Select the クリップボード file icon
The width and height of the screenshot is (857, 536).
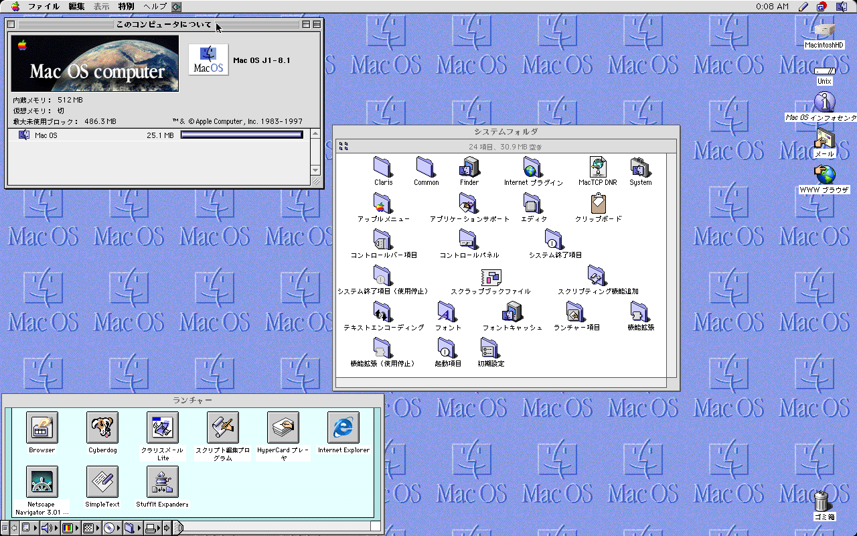click(x=598, y=203)
